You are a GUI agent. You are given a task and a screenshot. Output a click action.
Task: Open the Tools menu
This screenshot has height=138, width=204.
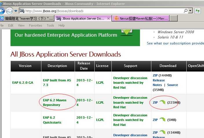(50, 25)
